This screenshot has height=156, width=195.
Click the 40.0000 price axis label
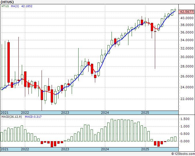click(x=187, y=18)
